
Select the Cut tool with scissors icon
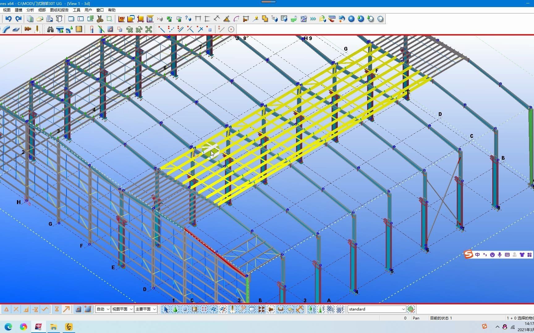click(x=100, y=19)
